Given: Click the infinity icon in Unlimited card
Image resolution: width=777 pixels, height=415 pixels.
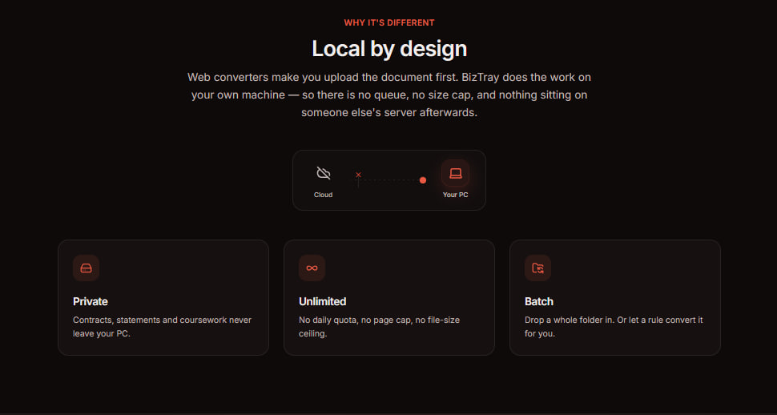Looking at the screenshot, I should (312, 268).
